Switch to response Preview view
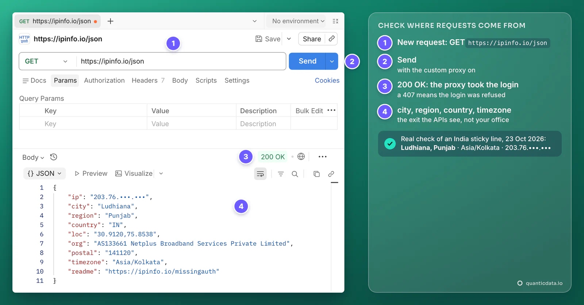 [x=91, y=174]
